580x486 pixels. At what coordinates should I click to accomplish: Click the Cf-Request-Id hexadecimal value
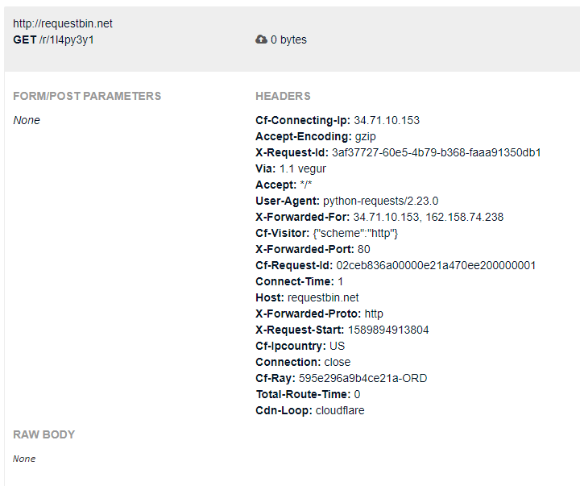(x=436, y=265)
